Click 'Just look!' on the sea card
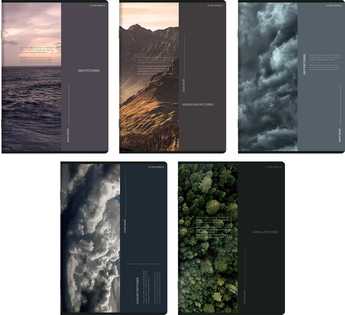 (68, 135)
